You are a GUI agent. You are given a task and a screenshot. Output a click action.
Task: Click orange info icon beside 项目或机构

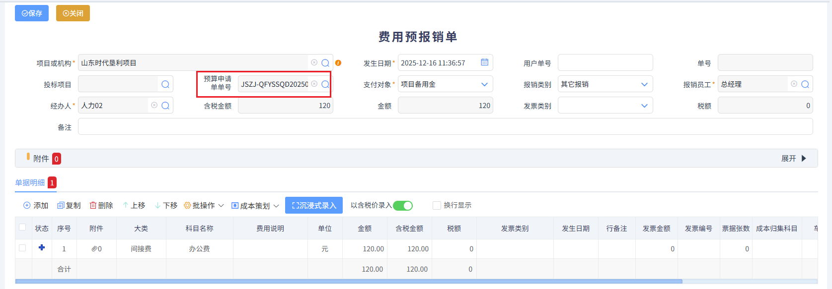pos(338,63)
